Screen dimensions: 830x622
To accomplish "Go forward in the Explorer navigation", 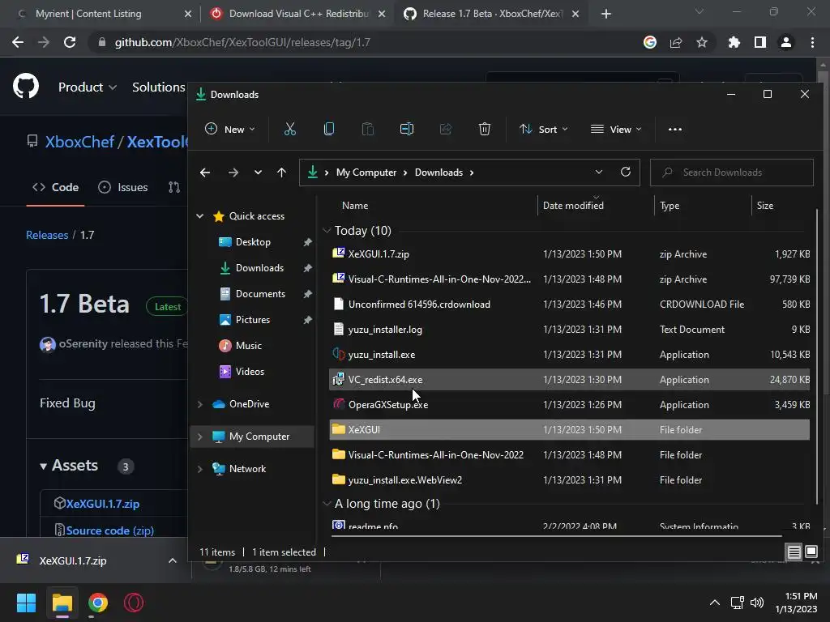I will (x=233, y=173).
